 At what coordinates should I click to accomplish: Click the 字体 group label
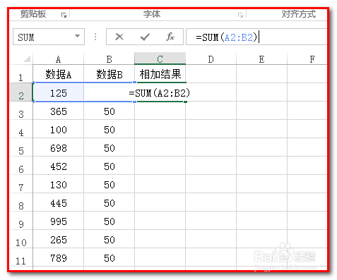click(152, 14)
